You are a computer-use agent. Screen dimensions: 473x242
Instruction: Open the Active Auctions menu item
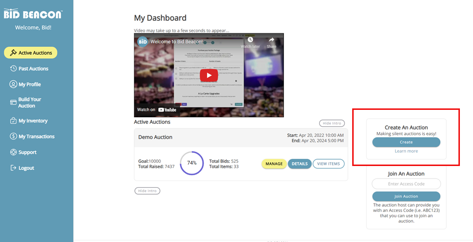31,53
